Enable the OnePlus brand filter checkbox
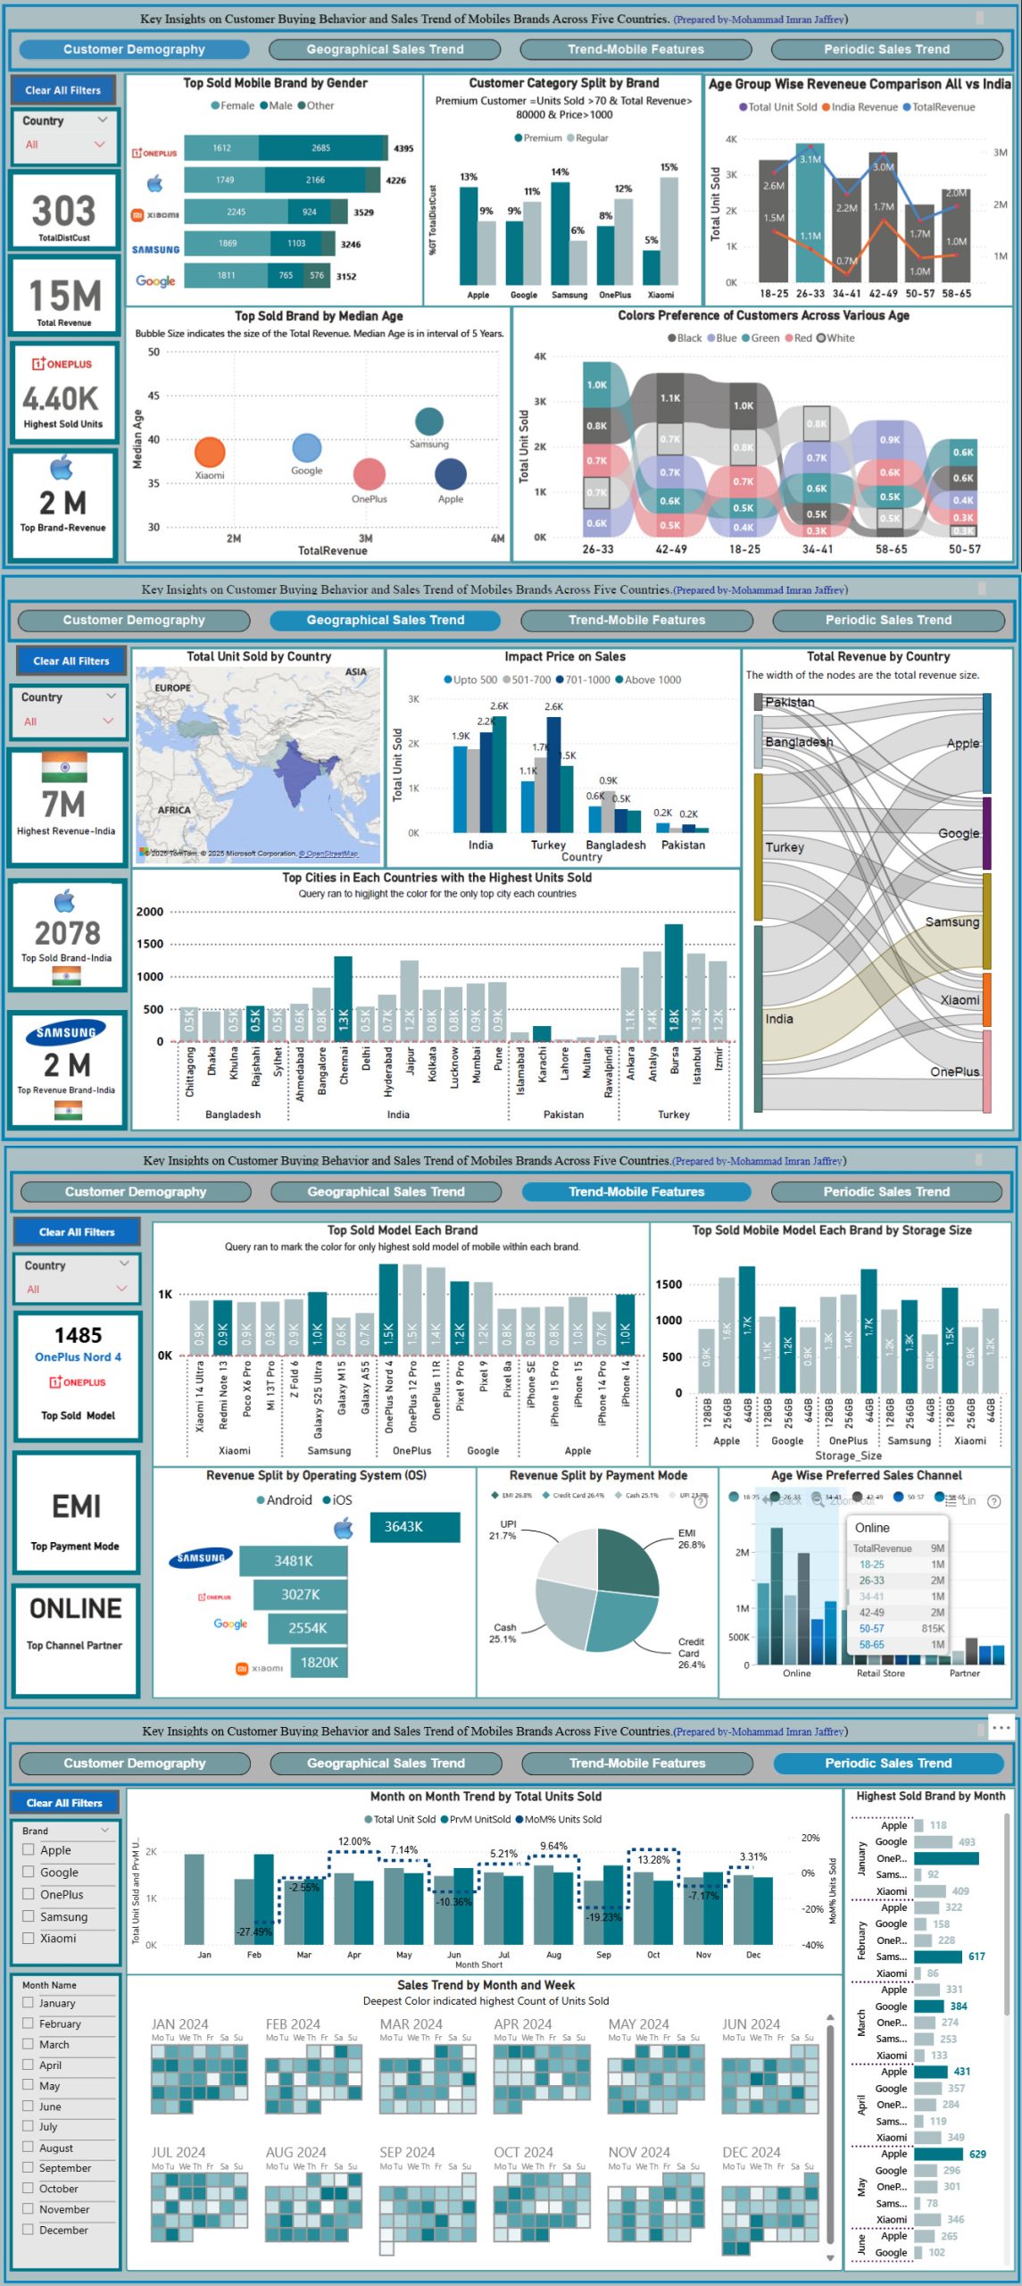This screenshot has width=1022, height=2286. tap(29, 1894)
